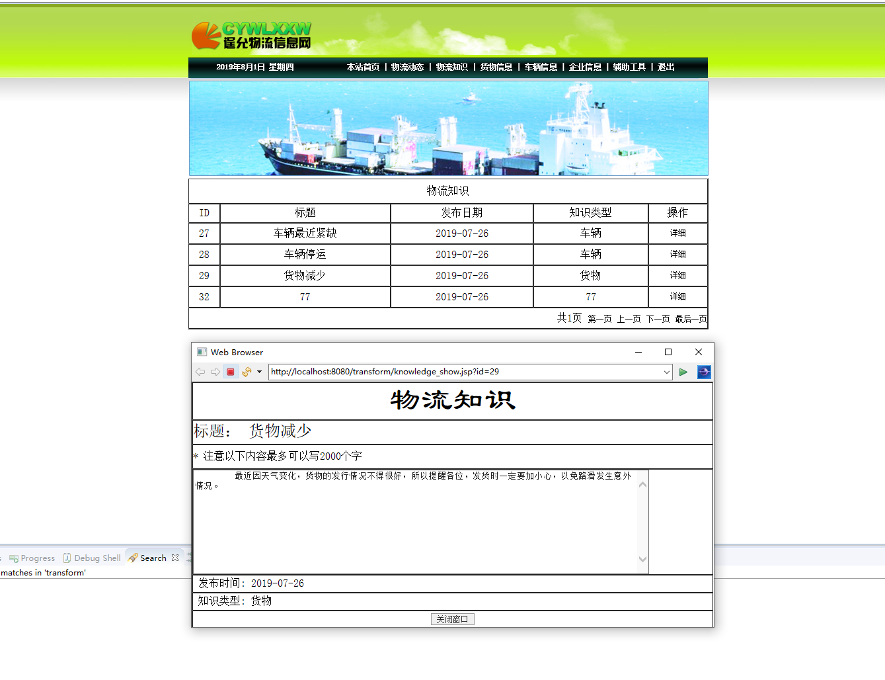
Task: Expand the refresh button dropdown arrow
Action: [258, 372]
